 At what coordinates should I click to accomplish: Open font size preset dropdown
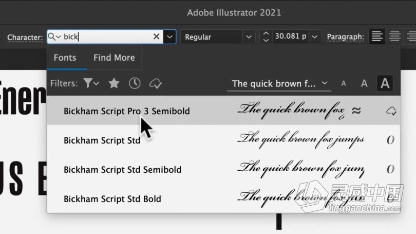(315, 37)
